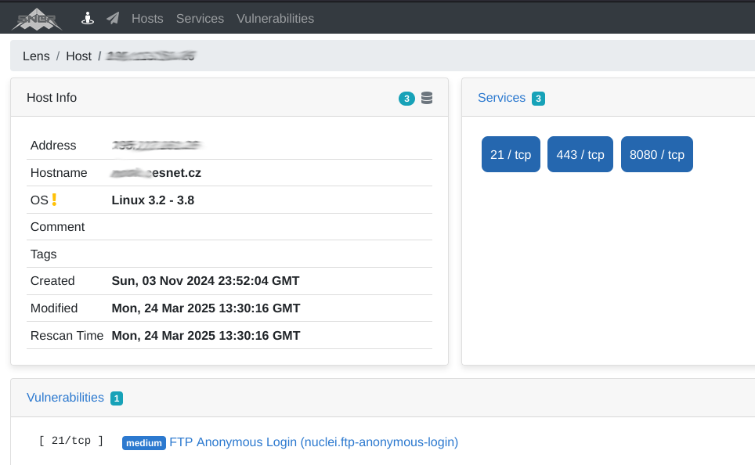Screen dimensions: 755x465
Task: Open the Services navbar menu item
Action: point(200,18)
